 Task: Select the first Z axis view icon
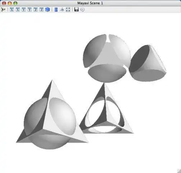click(x=36, y=9)
